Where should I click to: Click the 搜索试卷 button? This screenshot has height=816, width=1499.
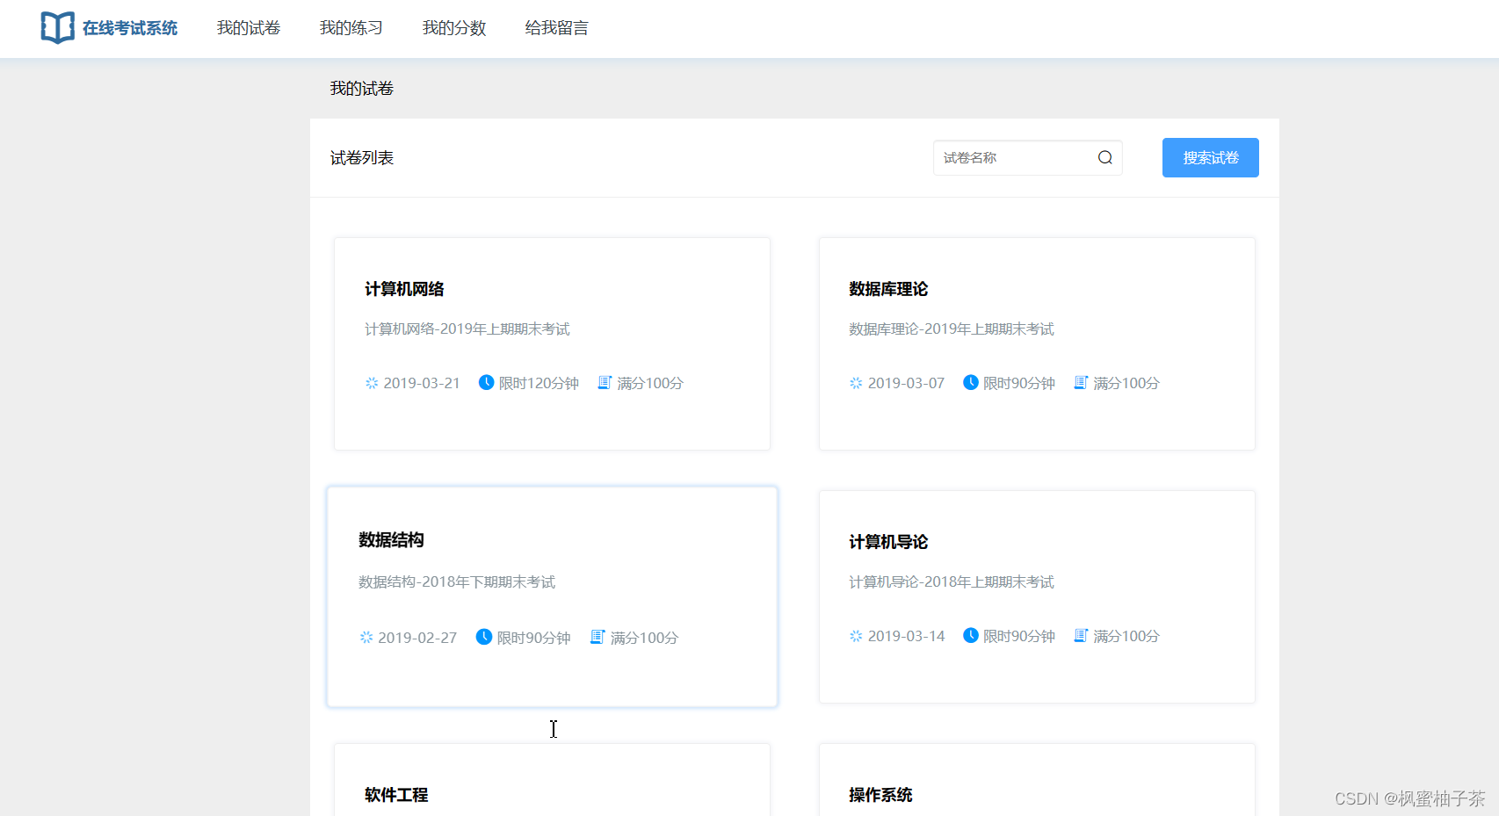(x=1211, y=157)
